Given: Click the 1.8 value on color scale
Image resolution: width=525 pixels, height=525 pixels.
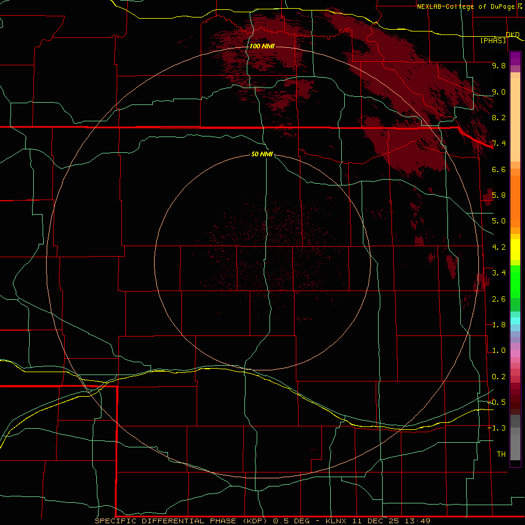Looking at the screenshot, I should click(x=499, y=325).
